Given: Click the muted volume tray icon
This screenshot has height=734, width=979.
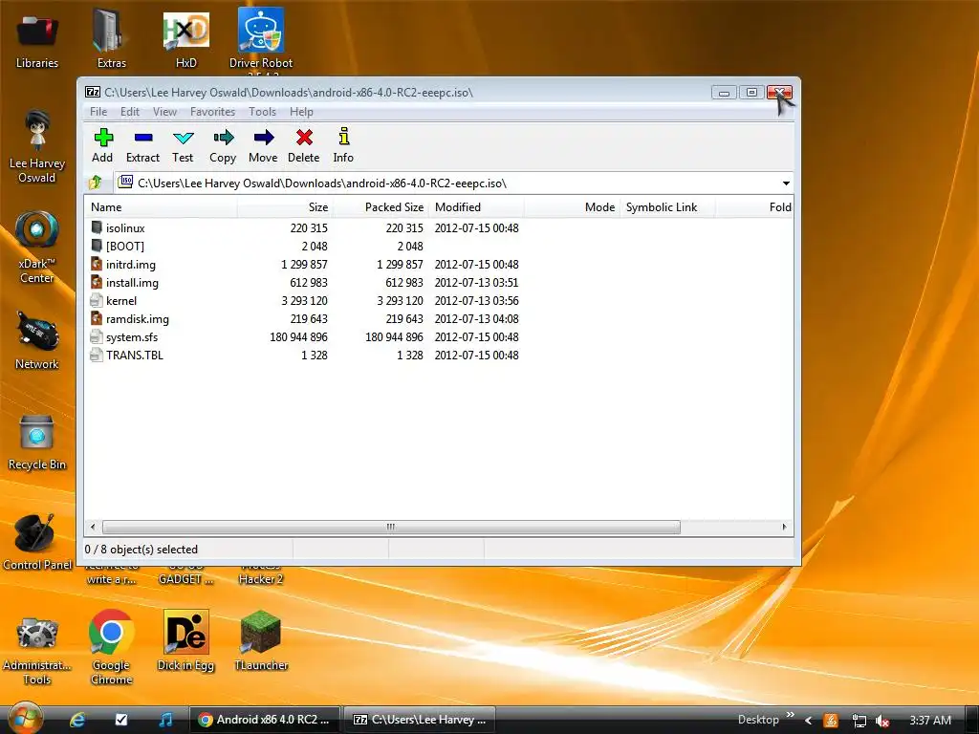Looking at the screenshot, I should [882, 721].
